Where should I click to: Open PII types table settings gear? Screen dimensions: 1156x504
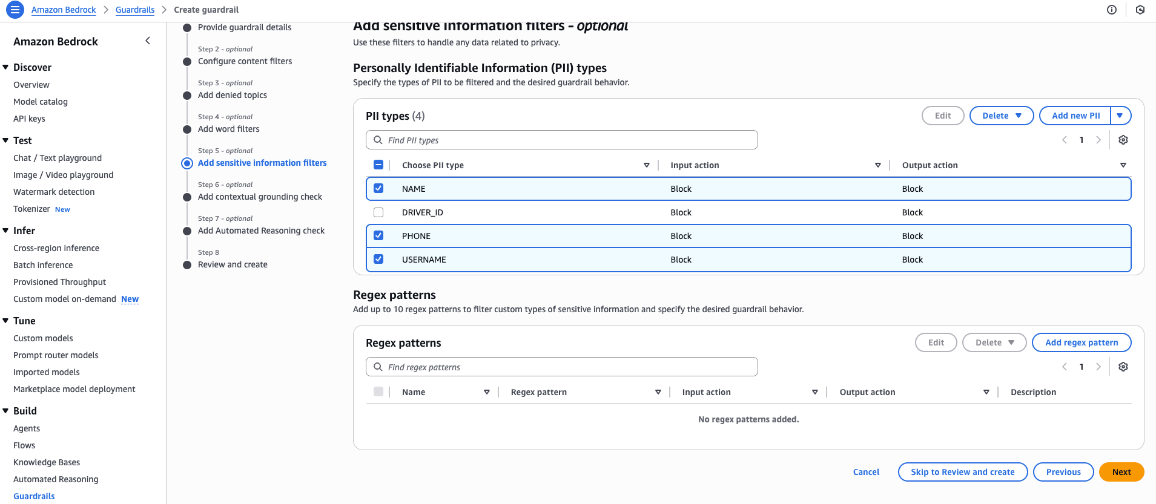point(1123,140)
